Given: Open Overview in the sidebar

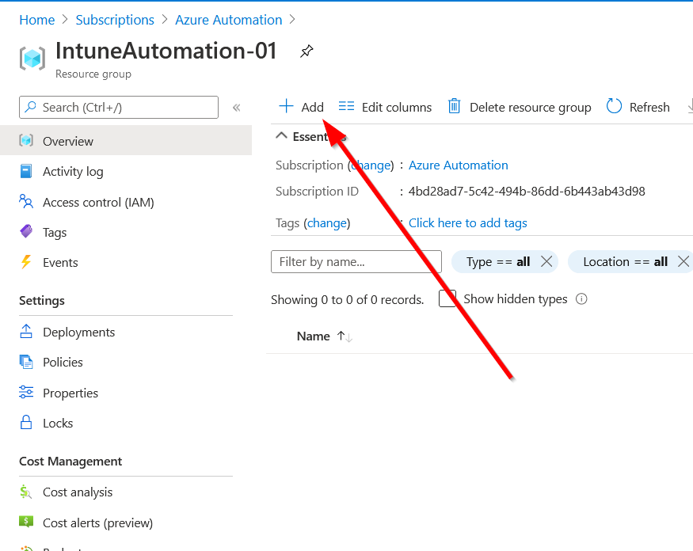Looking at the screenshot, I should point(126,141).
